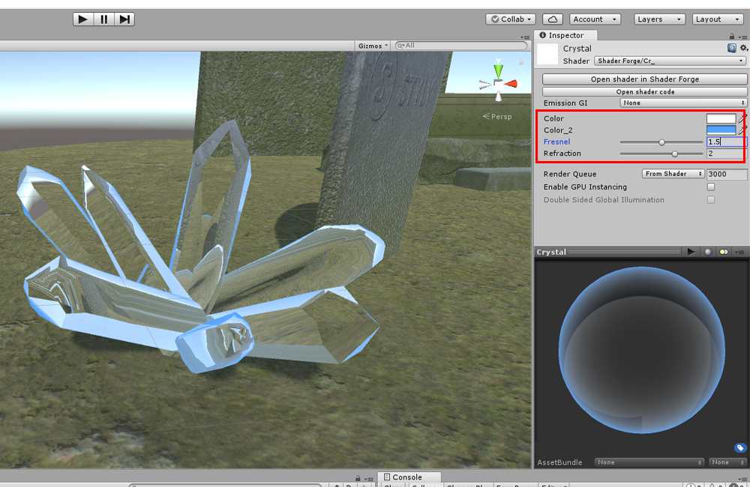This screenshot has height=487, width=750.
Task: Click the asset label tag icon
Action: [739, 448]
